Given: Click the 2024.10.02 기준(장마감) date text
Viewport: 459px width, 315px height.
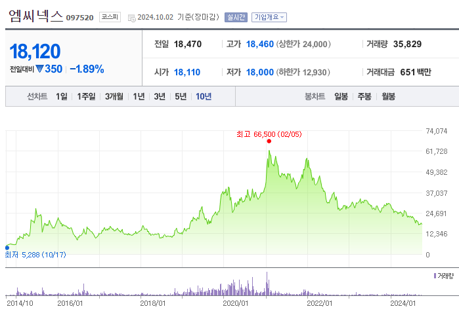Looking at the screenshot, I should pyautogui.click(x=178, y=17).
